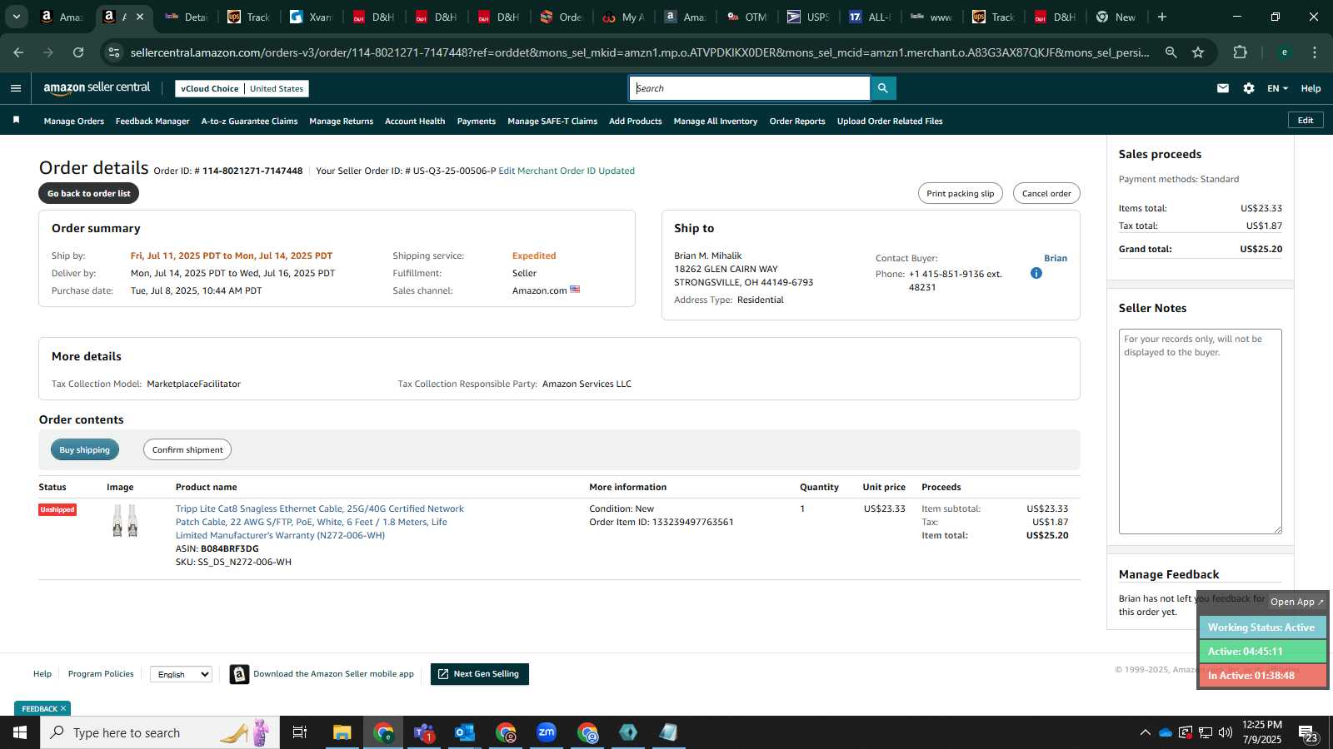Click the Help link in header
This screenshot has height=749, width=1333.
[1311, 88]
